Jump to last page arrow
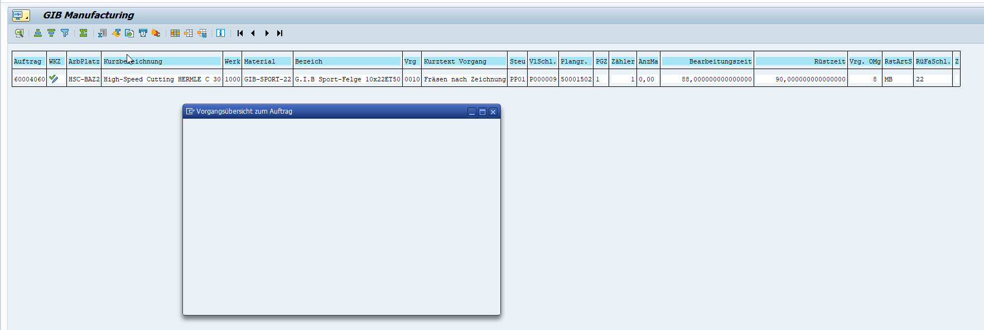The height and width of the screenshot is (330, 984). click(280, 33)
